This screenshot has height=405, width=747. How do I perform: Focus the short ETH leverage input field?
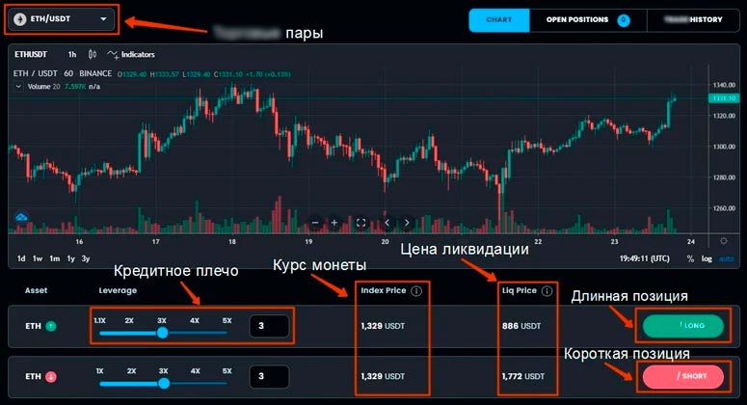269,376
